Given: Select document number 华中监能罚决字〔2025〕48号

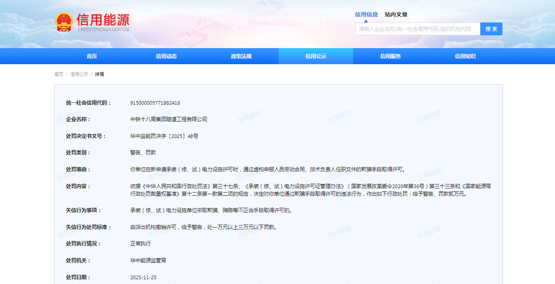Looking at the screenshot, I should click(164, 136).
